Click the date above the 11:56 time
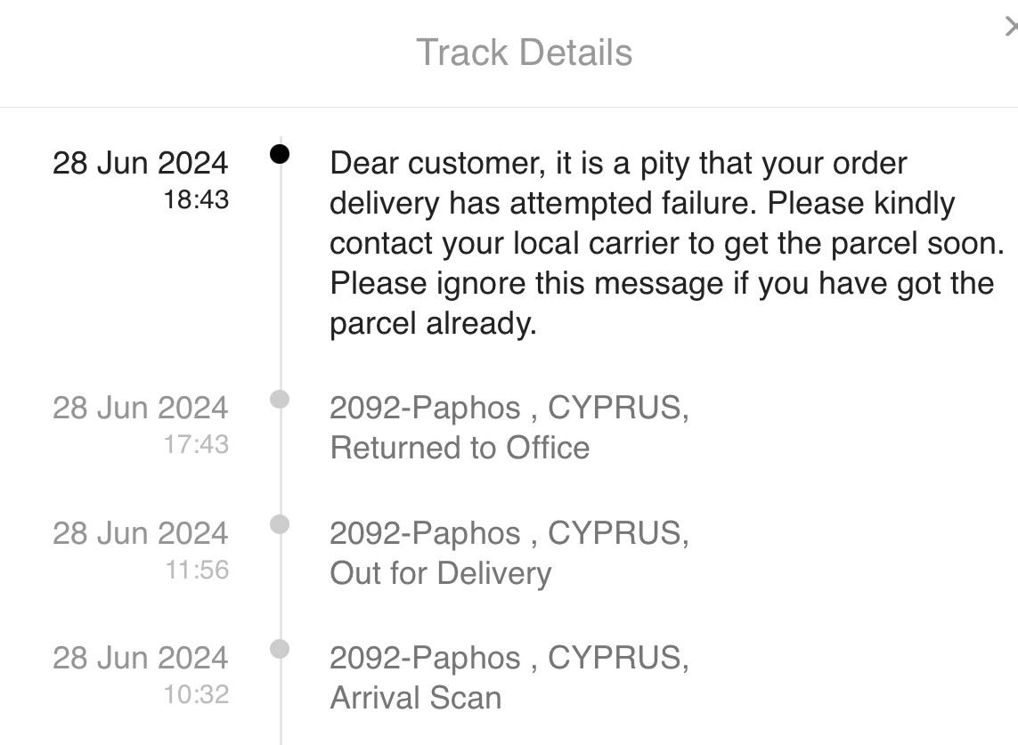This screenshot has height=745, width=1018. tap(140, 533)
